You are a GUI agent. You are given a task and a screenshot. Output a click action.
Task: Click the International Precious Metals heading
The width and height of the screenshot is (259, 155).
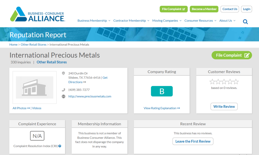(x=55, y=55)
